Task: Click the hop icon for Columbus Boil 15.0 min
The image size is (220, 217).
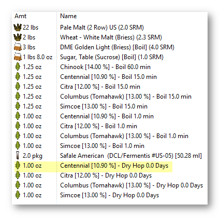Action: [18, 97]
